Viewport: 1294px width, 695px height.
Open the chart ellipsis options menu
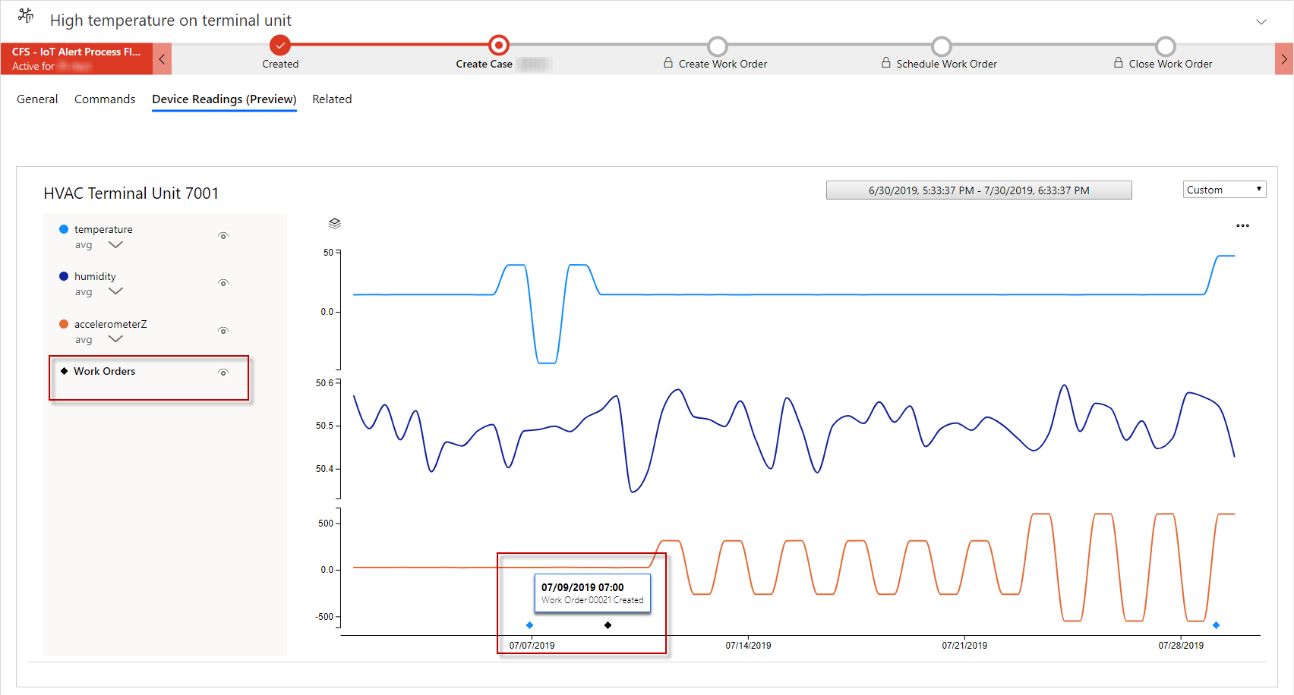[1242, 225]
